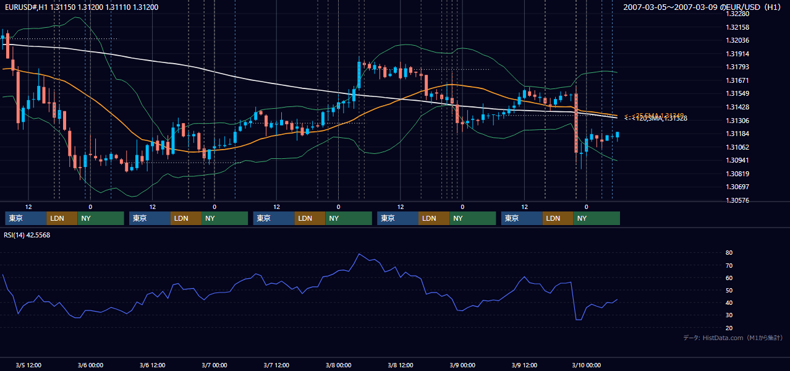Select the 1.31671 price axis value

(737, 80)
